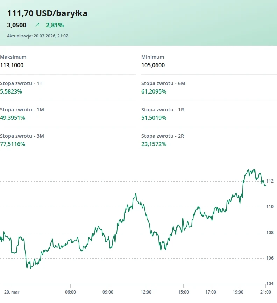Click the 106 price axis label
The image size is (277, 303).
[x=270, y=258]
